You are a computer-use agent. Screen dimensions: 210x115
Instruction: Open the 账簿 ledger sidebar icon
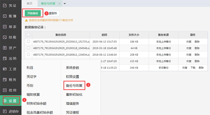point(5,16)
